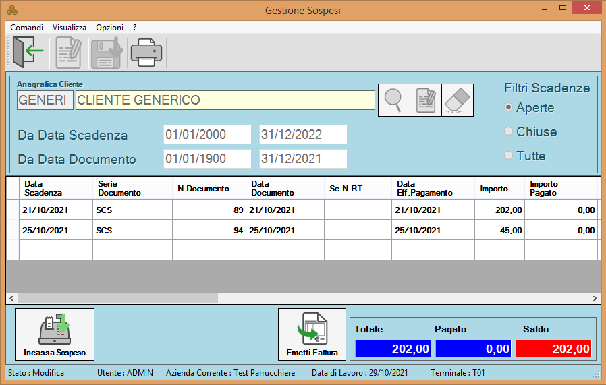
Task: Select the Aperte filter radio button
Action: click(509, 108)
